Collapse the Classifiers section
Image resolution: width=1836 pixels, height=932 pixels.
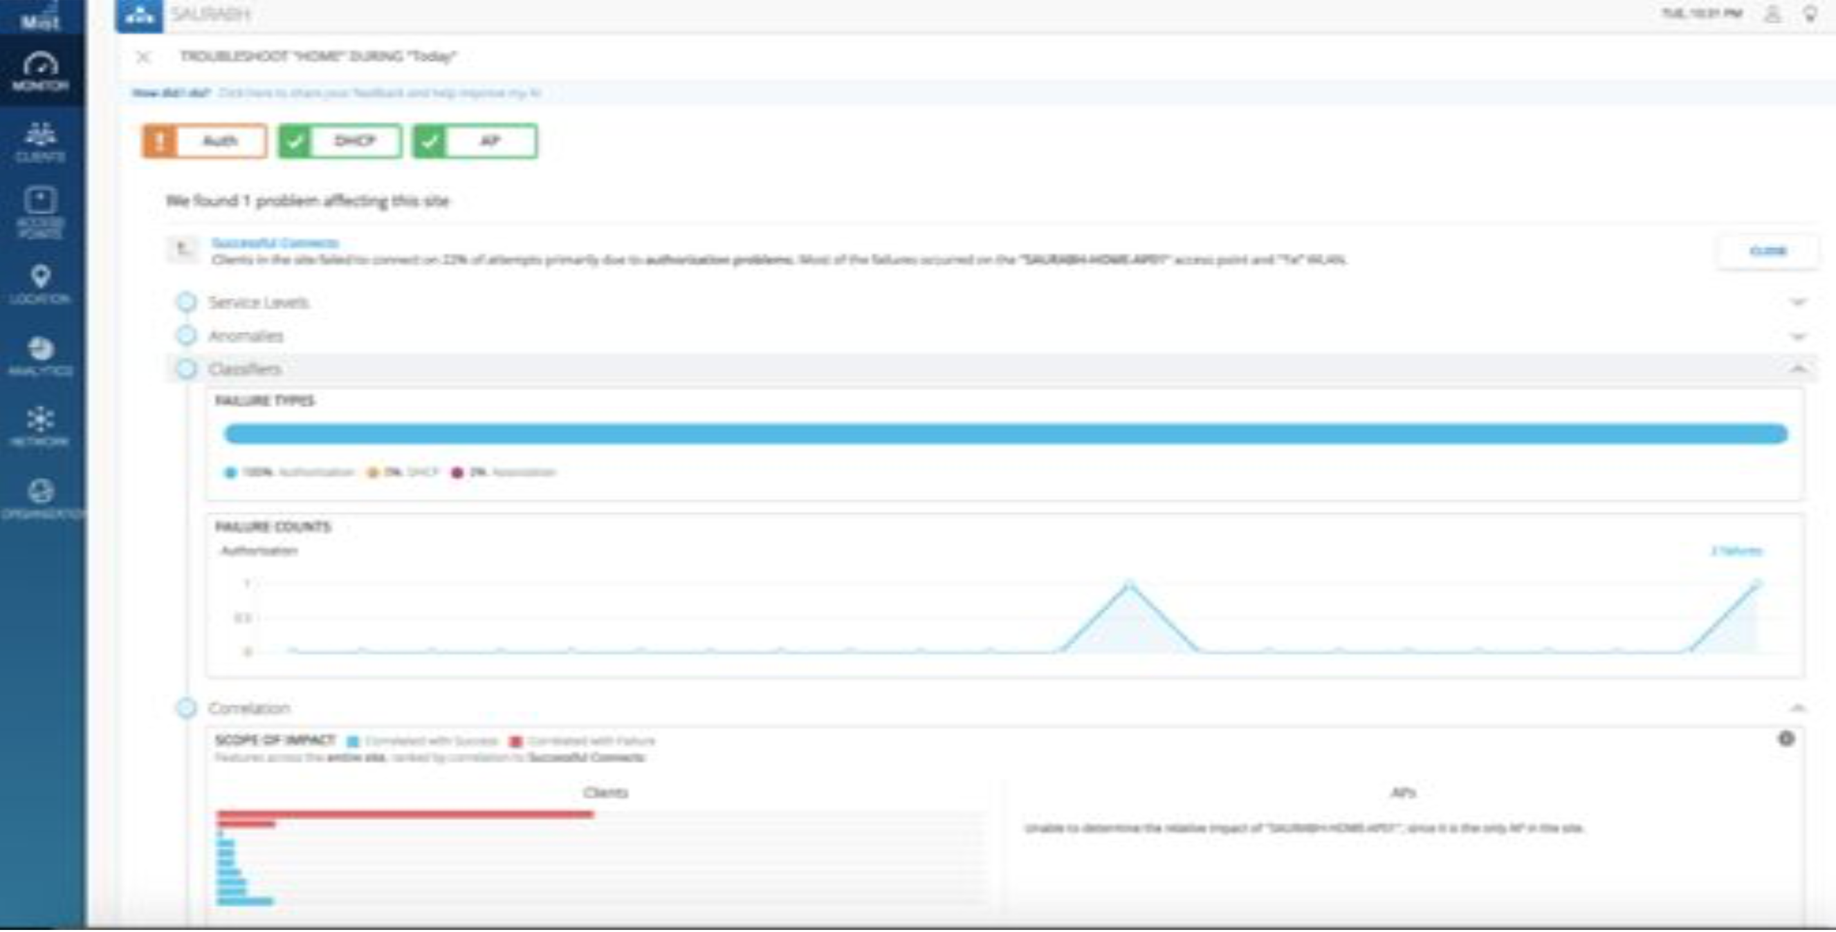pyautogui.click(x=1797, y=369)
